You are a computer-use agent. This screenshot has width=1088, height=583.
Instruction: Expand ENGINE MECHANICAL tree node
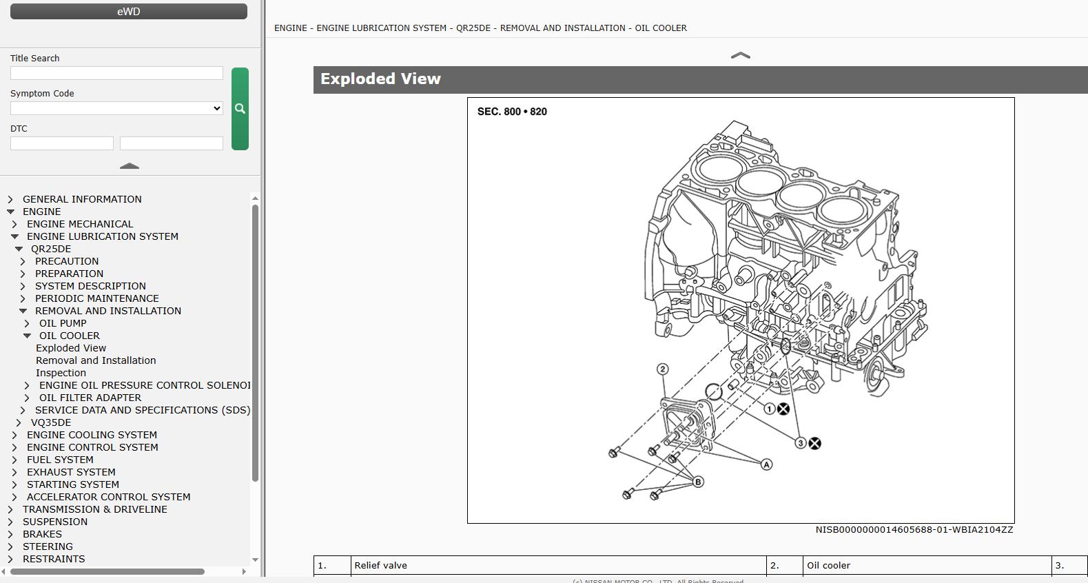(14, 224)
